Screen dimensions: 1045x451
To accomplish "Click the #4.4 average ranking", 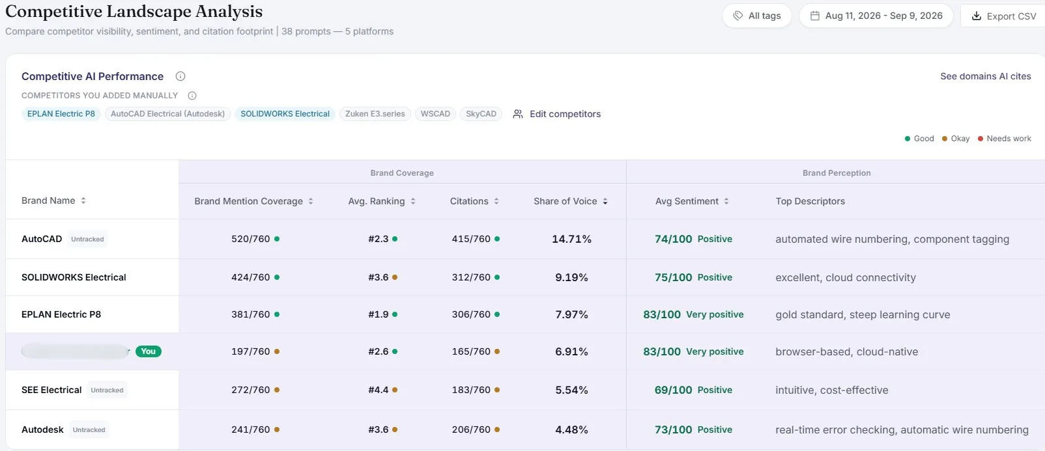I will 379,390.
